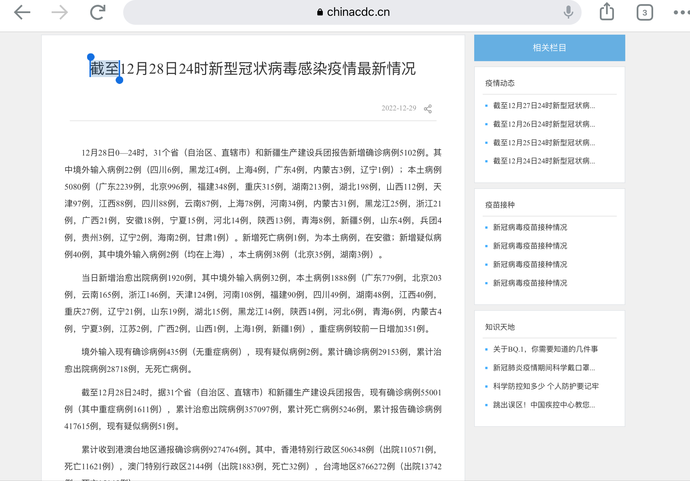Open 跳出误区！中国疾控中心 article link
Image resolution: width=690 pixels, height=481 pixels.
(544, 405)
